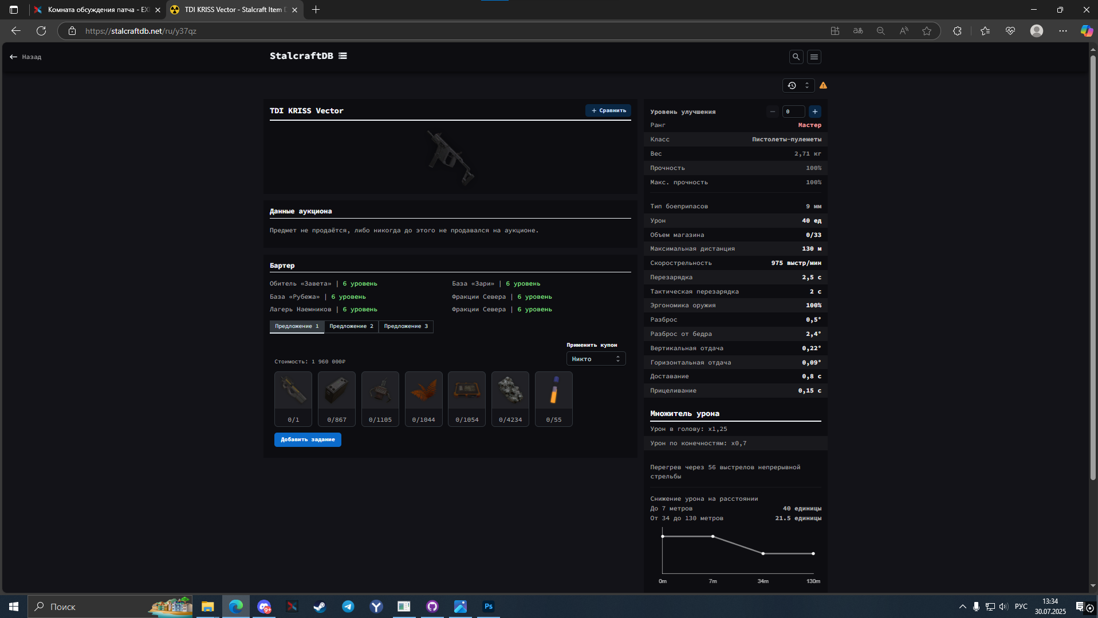Add page to favorites with star icon
Image resolution: width=1098 pixels, height=618 pixels.
927,31
